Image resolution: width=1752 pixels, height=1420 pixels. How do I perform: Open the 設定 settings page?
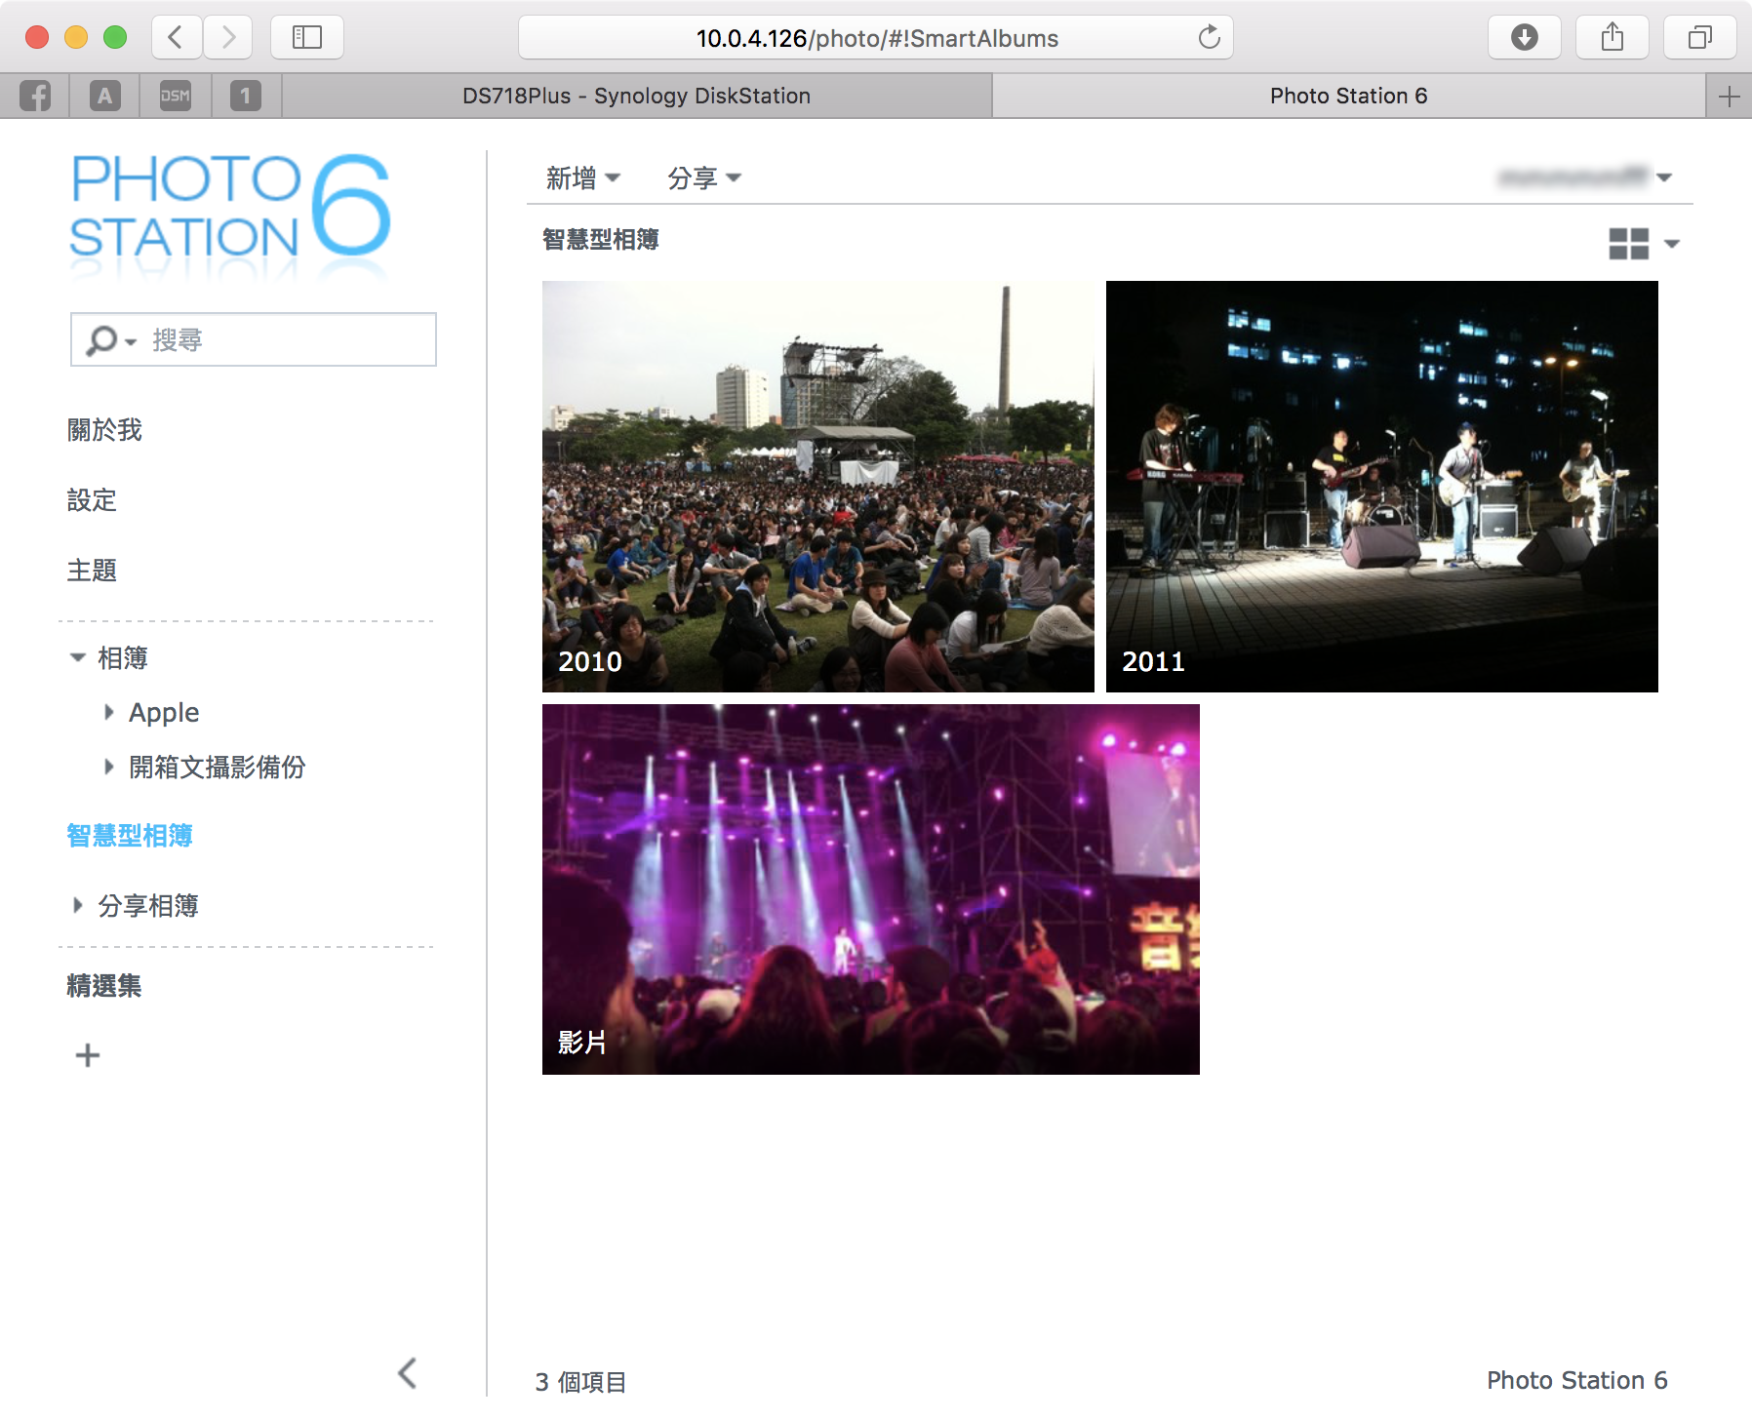[92, 500]
